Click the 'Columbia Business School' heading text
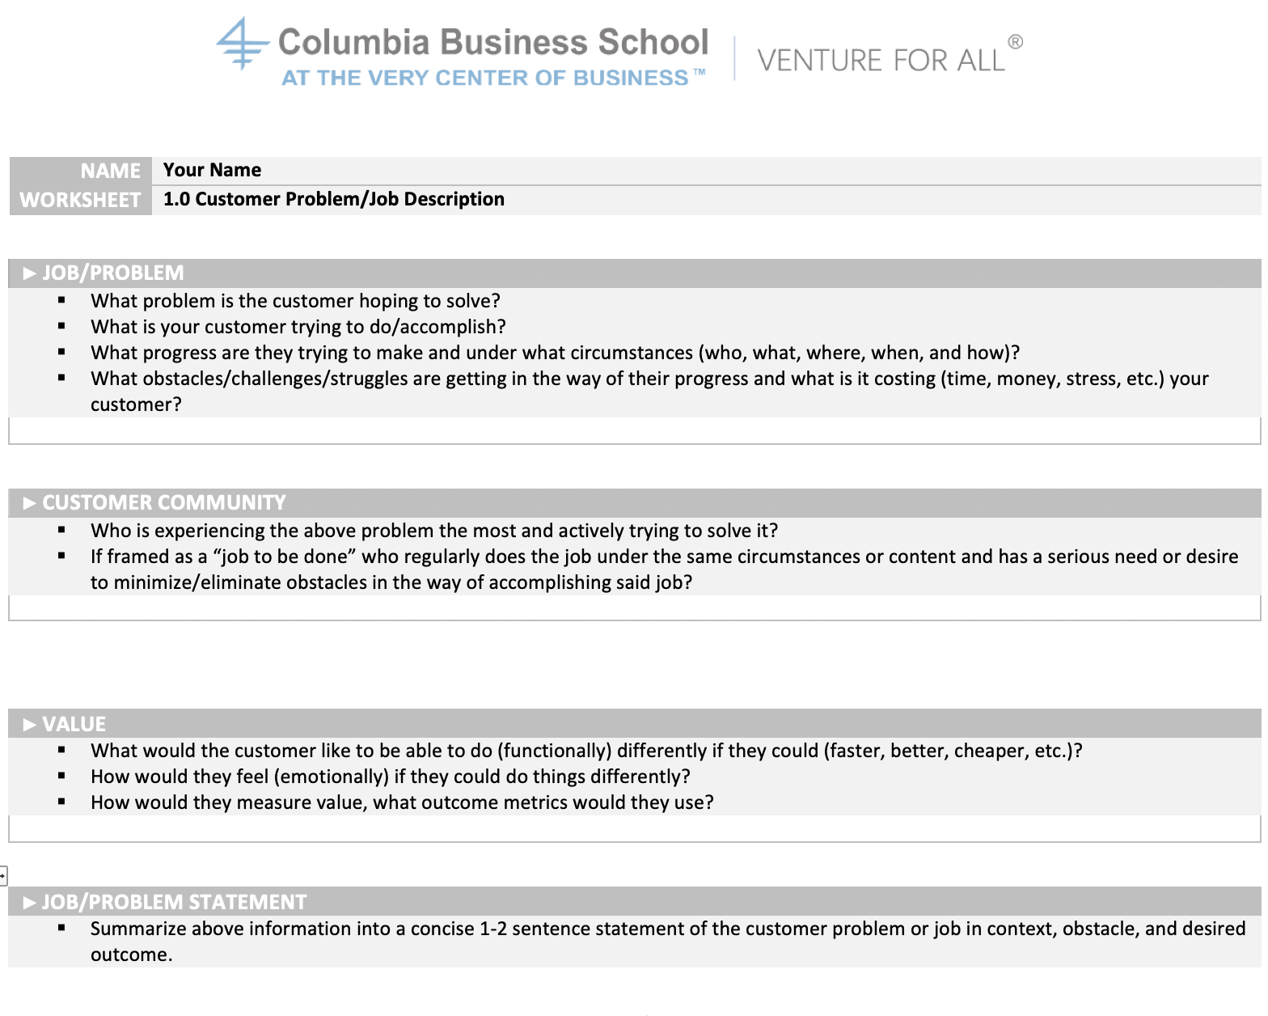Screen dimensions: 1268x1016 click(x=492, y=42)
